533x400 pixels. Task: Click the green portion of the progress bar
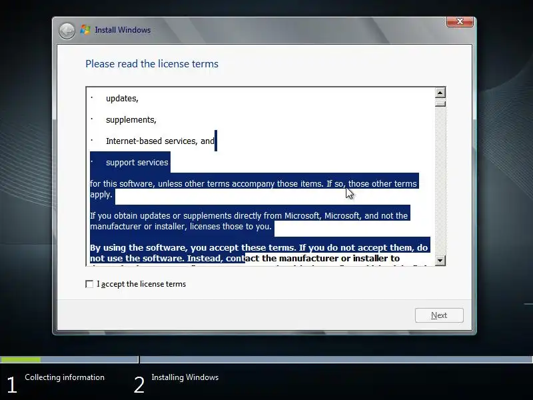point(21,359)
